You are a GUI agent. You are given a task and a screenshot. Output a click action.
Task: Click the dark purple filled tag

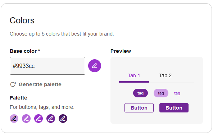[x=140, y=93]
